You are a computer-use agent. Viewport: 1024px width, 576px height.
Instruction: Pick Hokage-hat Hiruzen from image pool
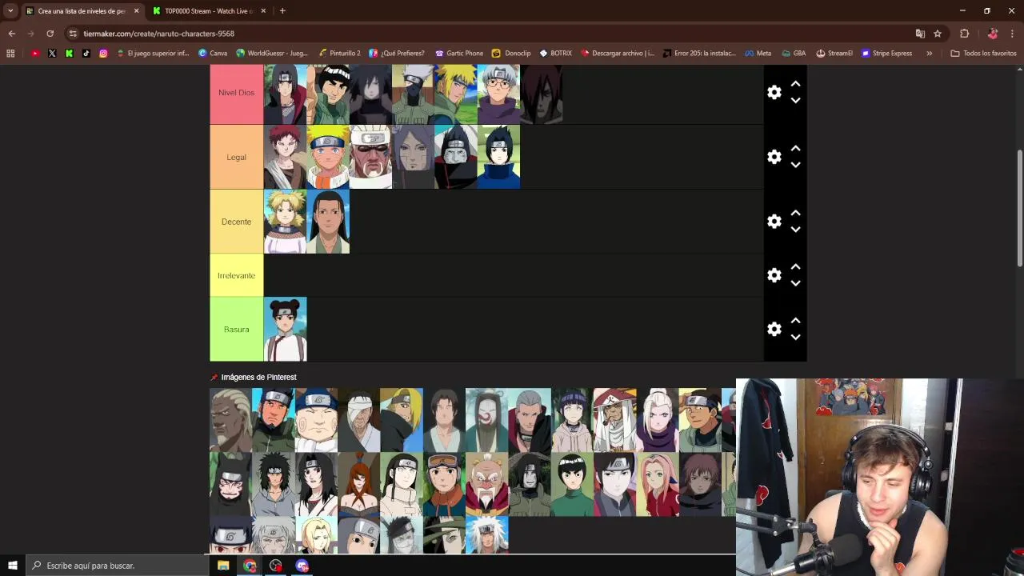pos(614,421)
